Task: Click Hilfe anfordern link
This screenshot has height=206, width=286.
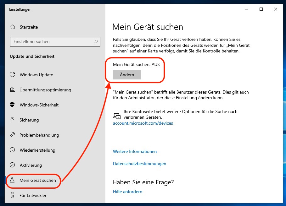Action: [127, 192]
